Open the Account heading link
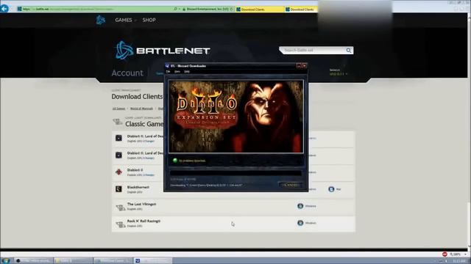Viewport: 471px width, 264px height. [127, 73]
